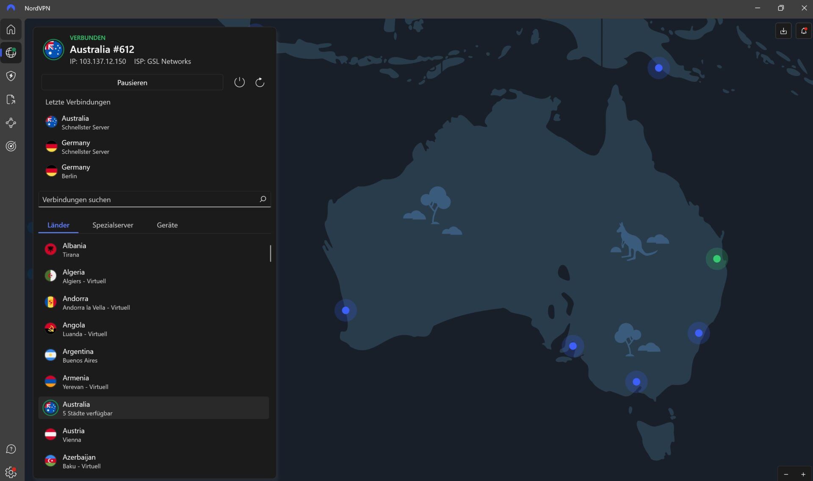
Task: Click the reconnect refresh icon
Action: click(x=260, y=82)
